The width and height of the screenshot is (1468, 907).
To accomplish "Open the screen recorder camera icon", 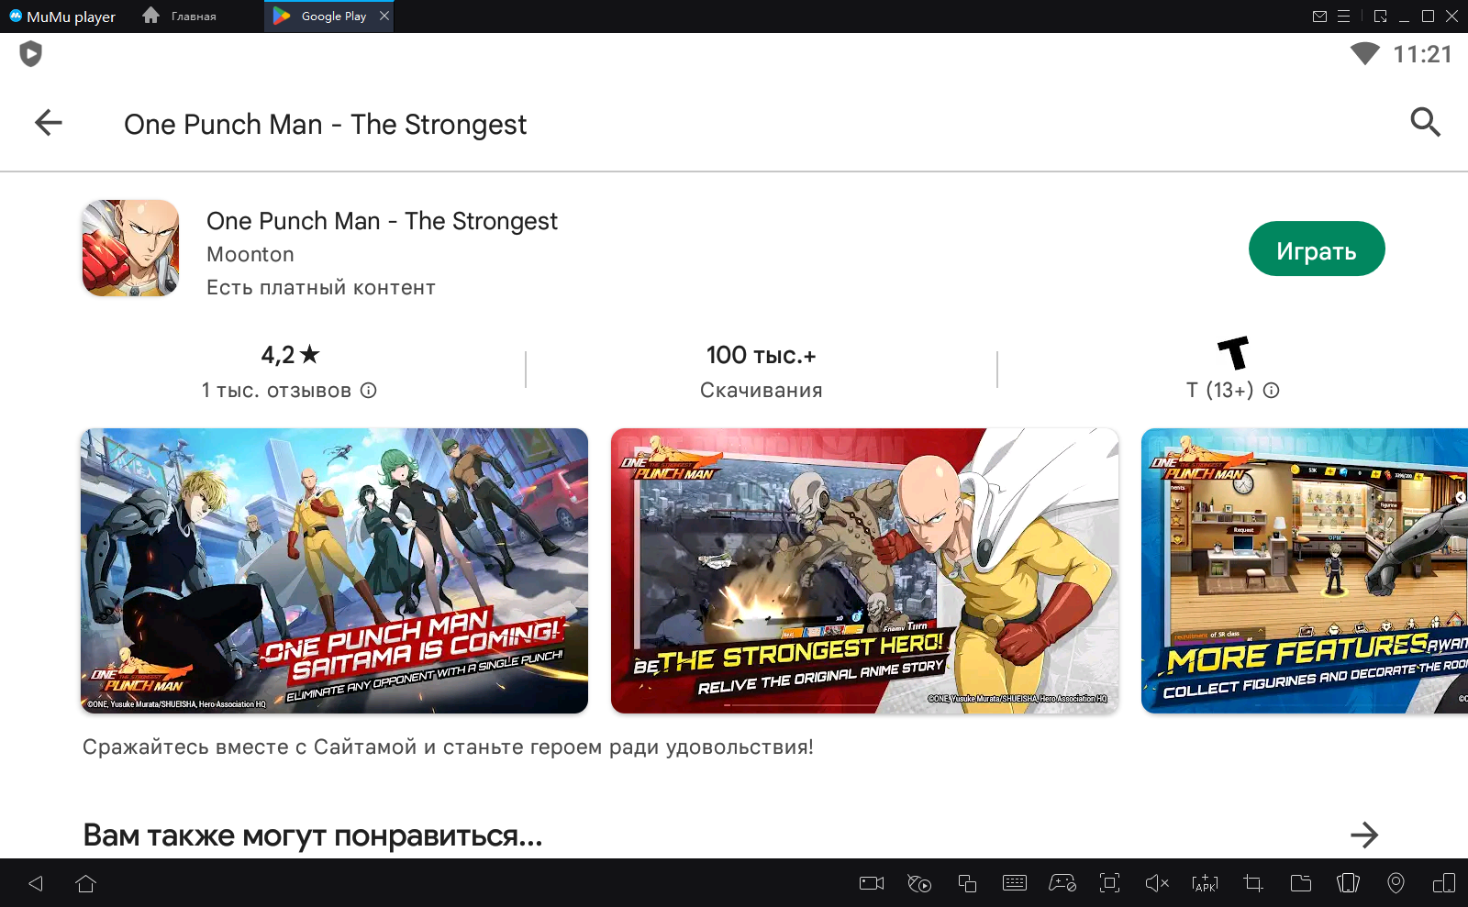I will 871,883.
